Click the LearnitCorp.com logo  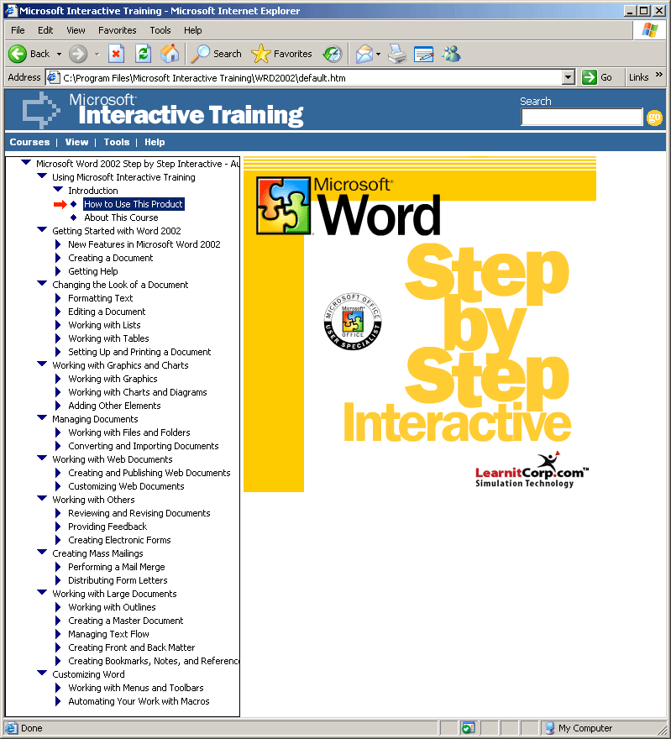532,470
